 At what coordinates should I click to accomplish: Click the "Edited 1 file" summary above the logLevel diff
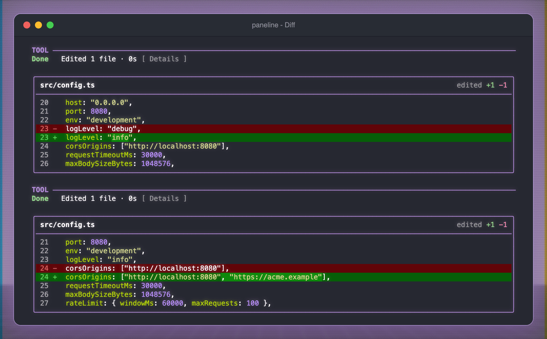tap(89, 59)
